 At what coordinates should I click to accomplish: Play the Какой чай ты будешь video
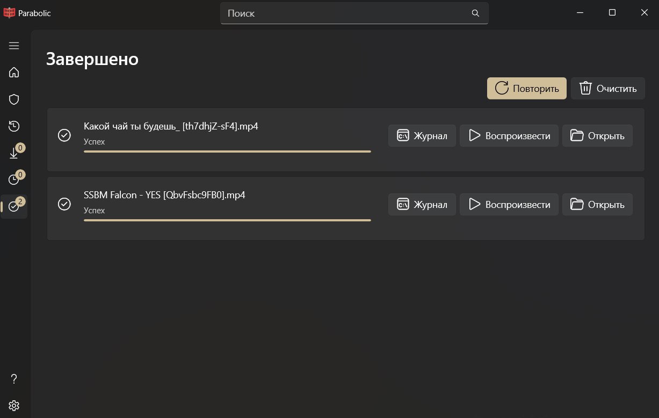pos(509,136)
